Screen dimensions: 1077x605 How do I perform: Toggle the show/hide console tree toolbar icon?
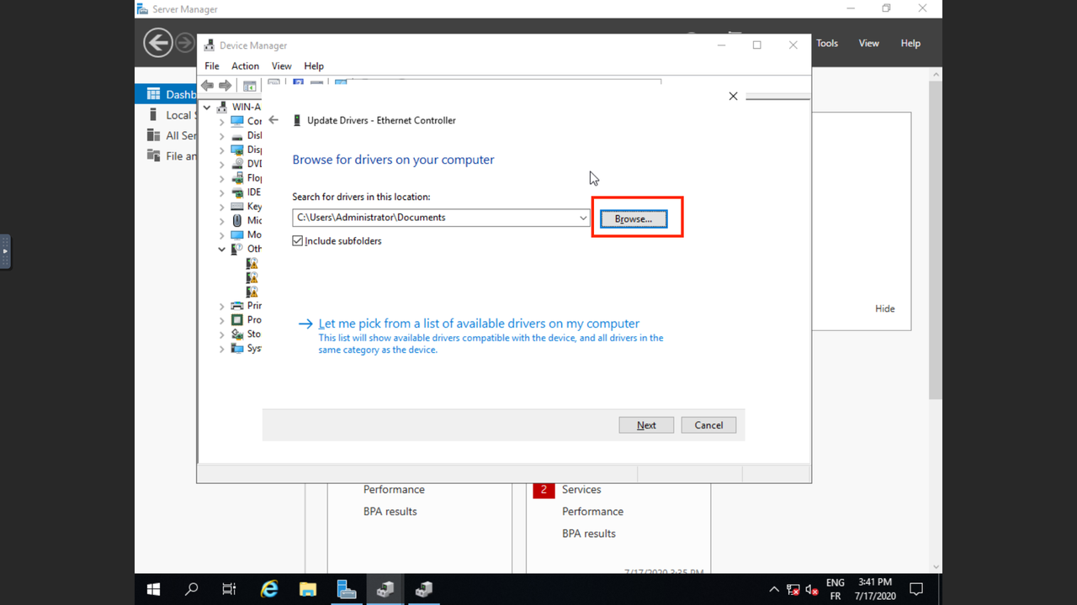click(x=249, y=86)
